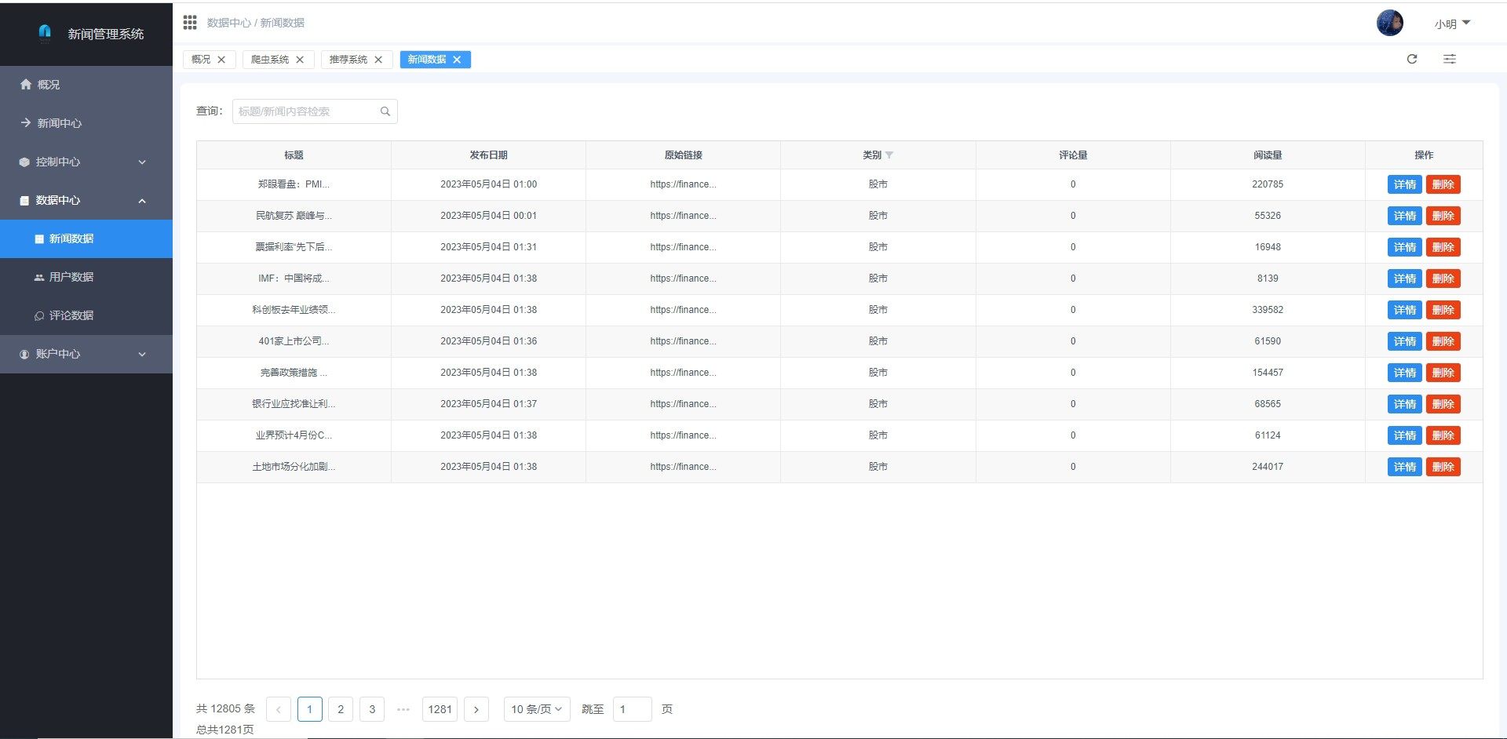Close the 爬虫系统 tab with its X
1507x739 pixels.
coord(300,60)
